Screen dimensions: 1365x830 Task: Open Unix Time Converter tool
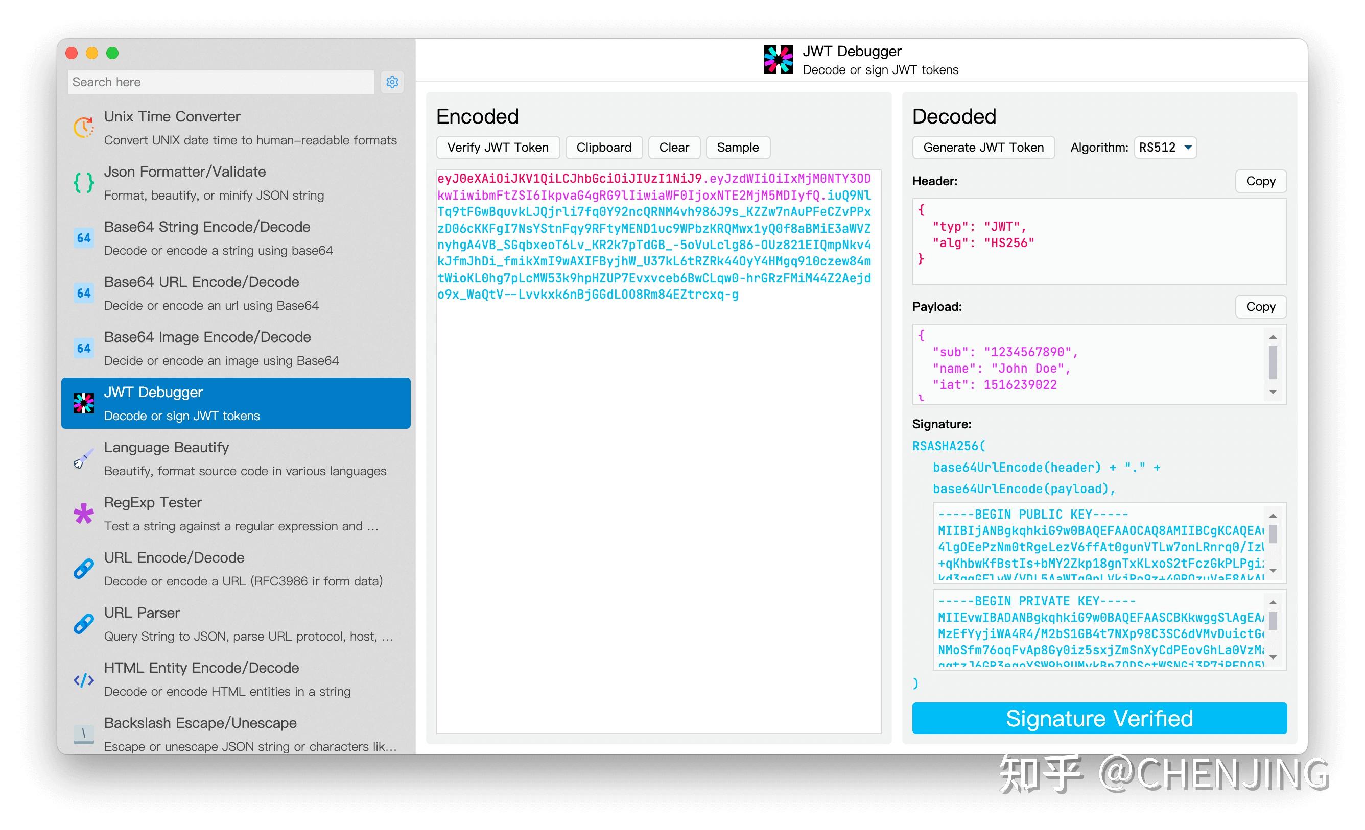(x=236, y=128)
